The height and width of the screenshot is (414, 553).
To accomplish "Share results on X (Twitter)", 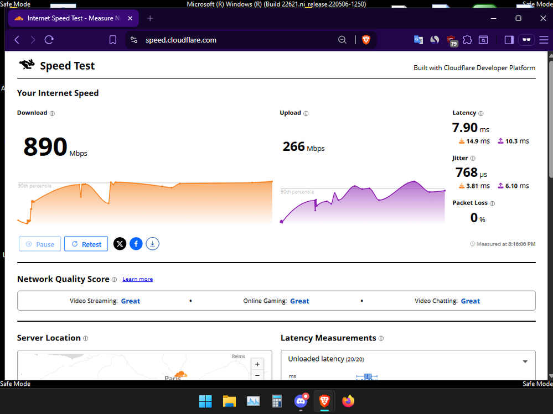I will (x=120, y=244).
